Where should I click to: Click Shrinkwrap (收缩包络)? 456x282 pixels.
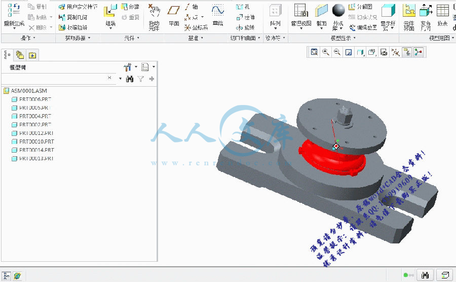pos(72,27)
